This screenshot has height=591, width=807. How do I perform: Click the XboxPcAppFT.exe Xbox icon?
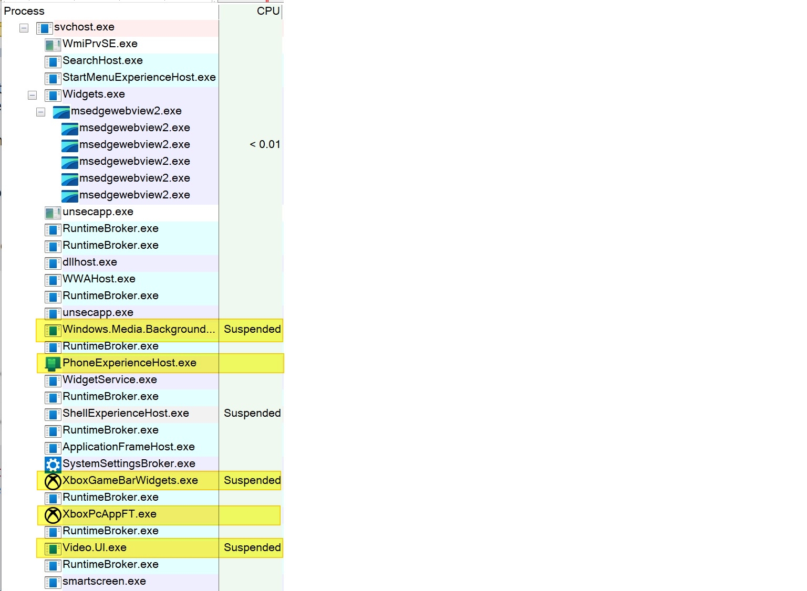coord(53,515)
